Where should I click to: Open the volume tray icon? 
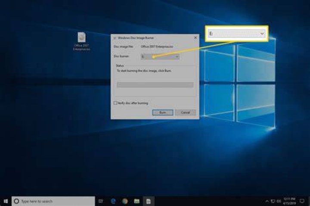coord(279,201)
